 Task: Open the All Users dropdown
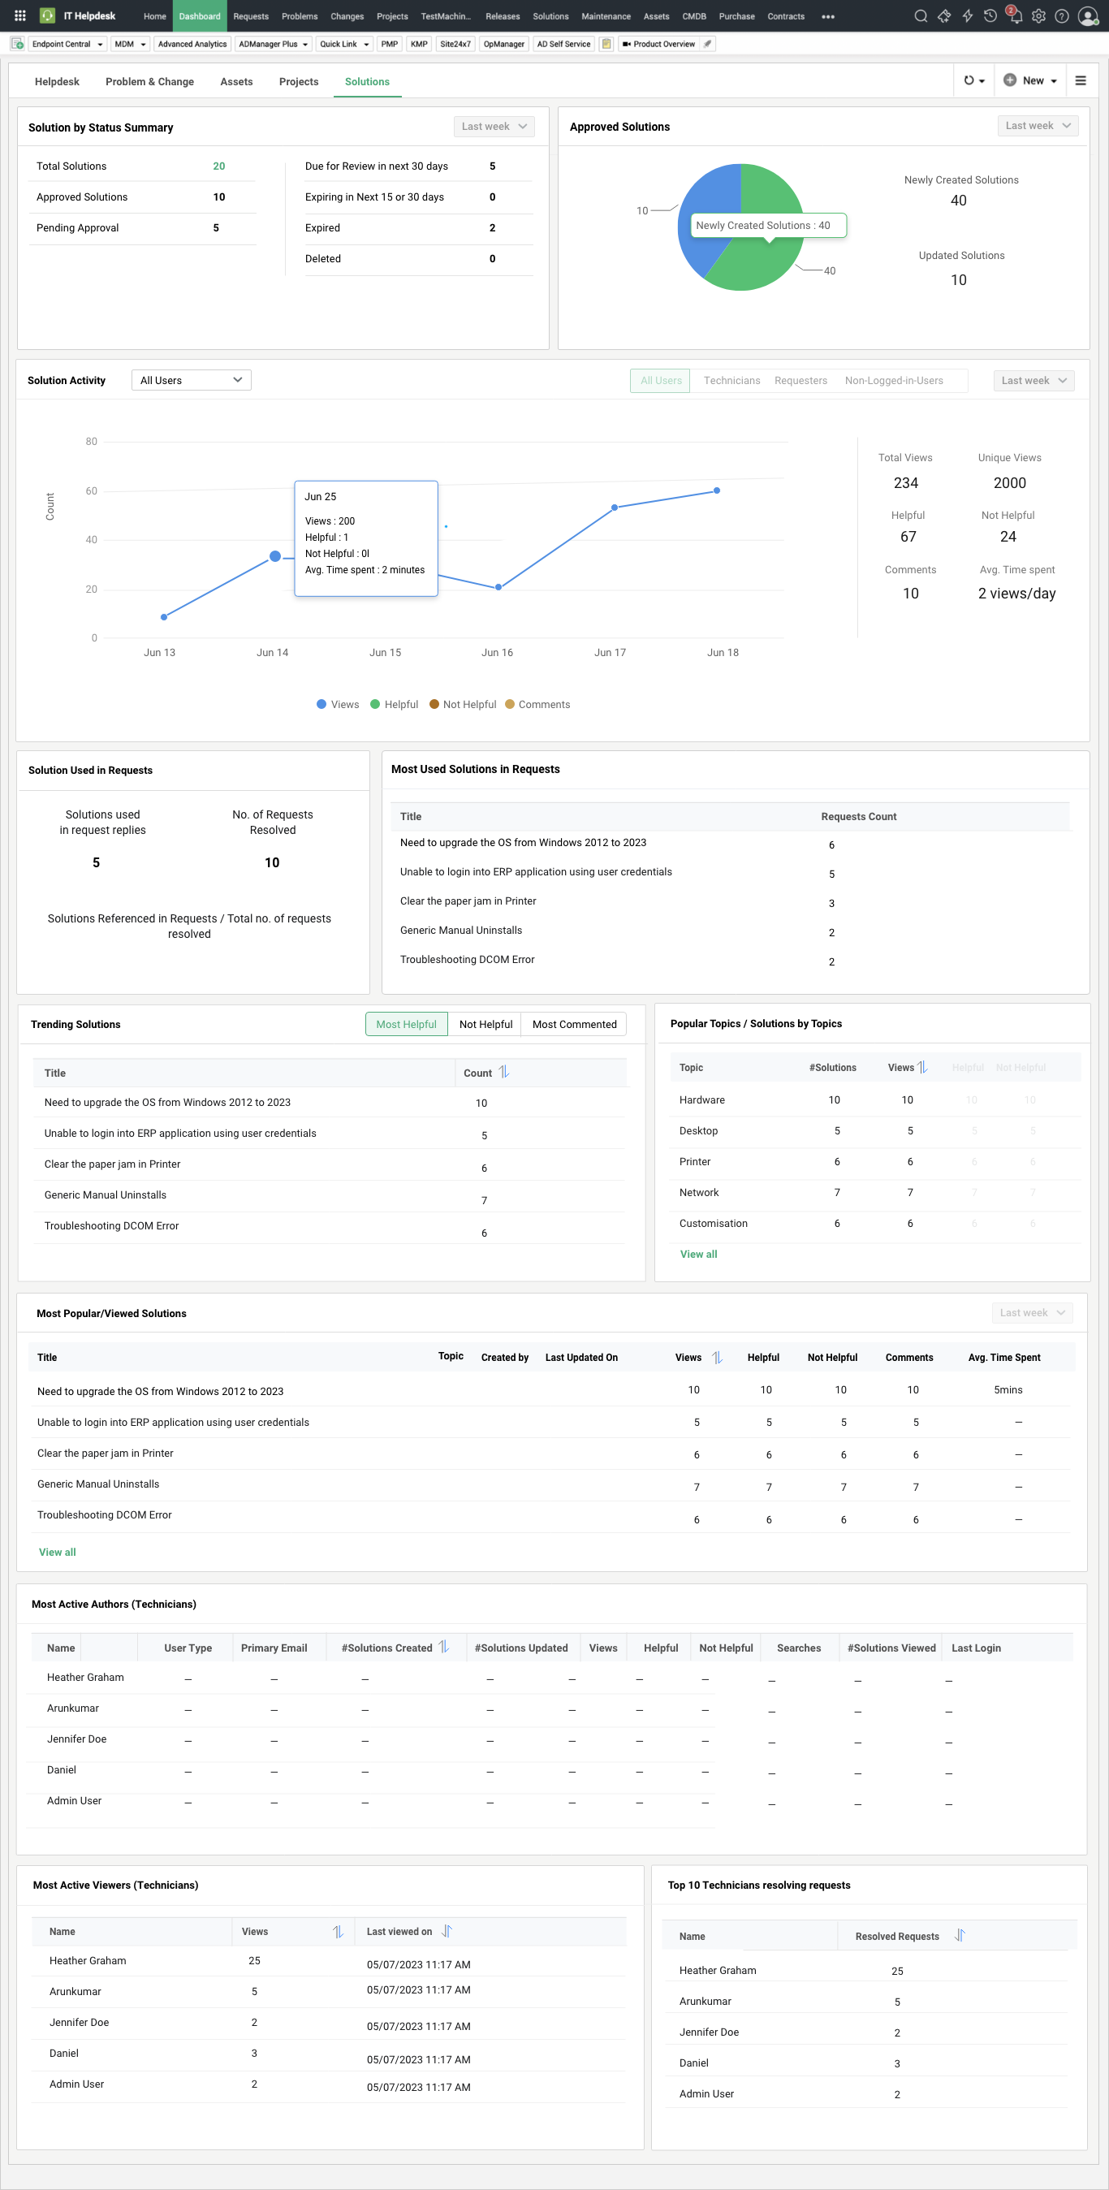[x=192, y=381]
